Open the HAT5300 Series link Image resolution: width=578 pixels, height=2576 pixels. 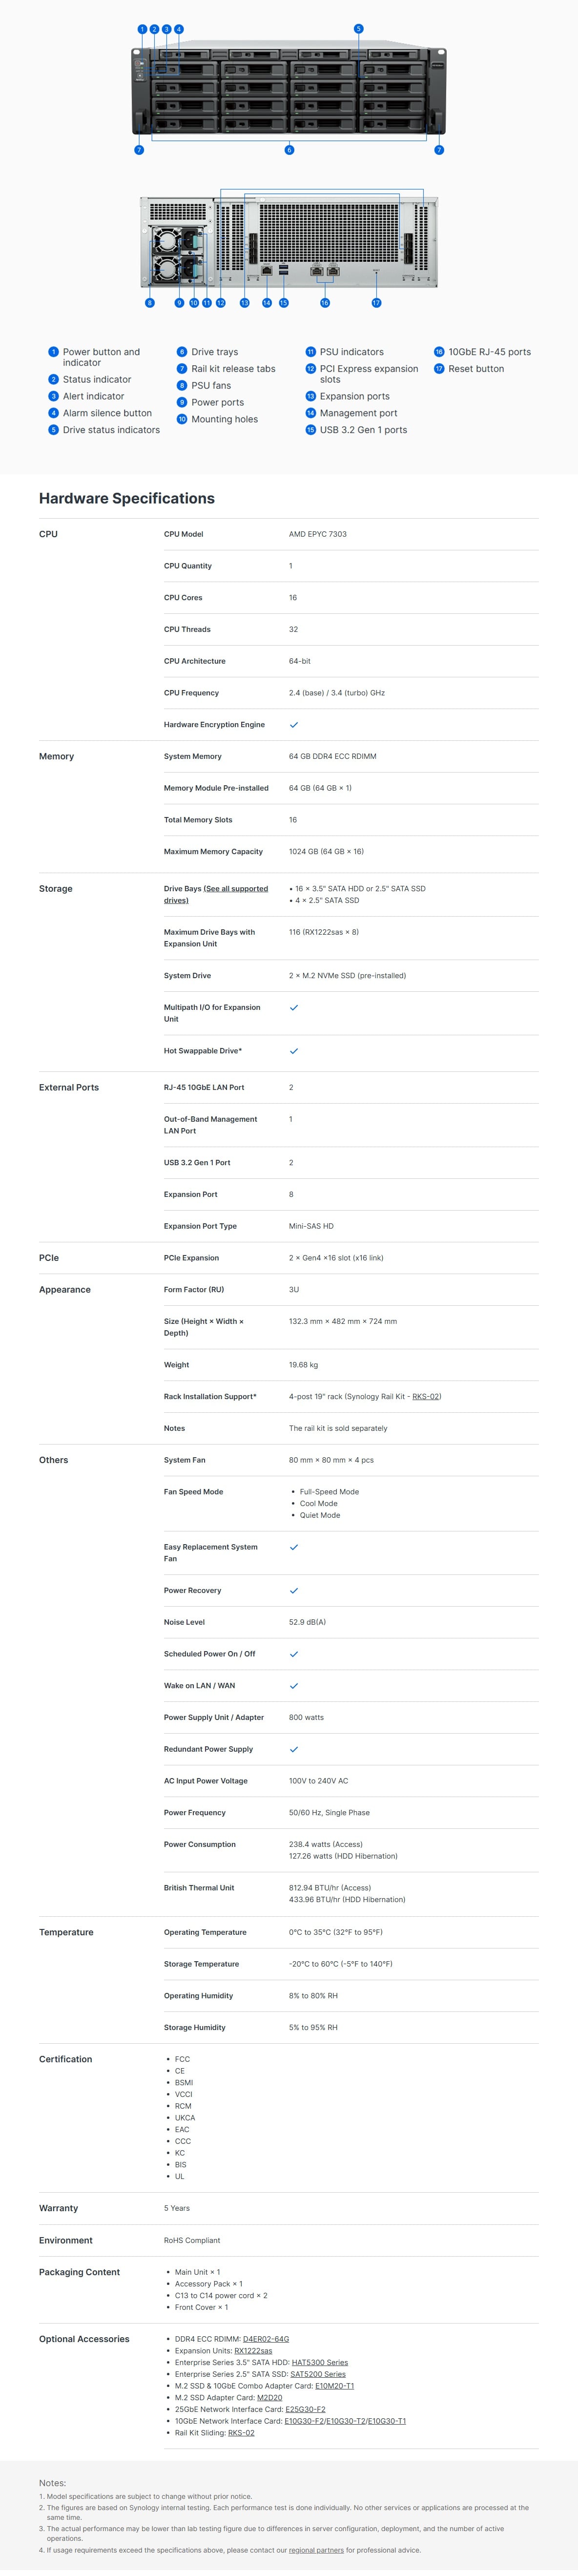pyautogui.click(x=320, y=2363)
